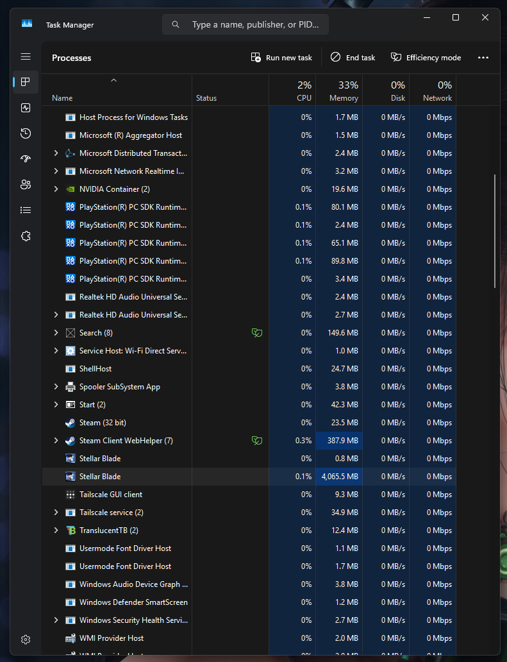
Task: Expand Windows Security Health Service
Action: pos(56,620)
